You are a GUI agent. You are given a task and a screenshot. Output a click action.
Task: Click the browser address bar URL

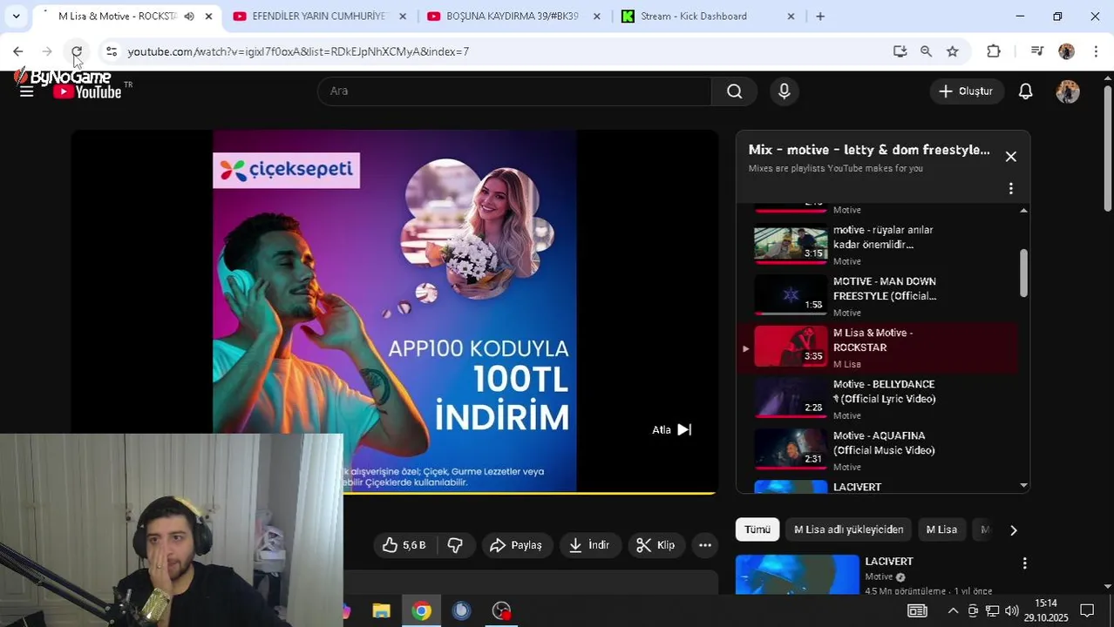298,51
